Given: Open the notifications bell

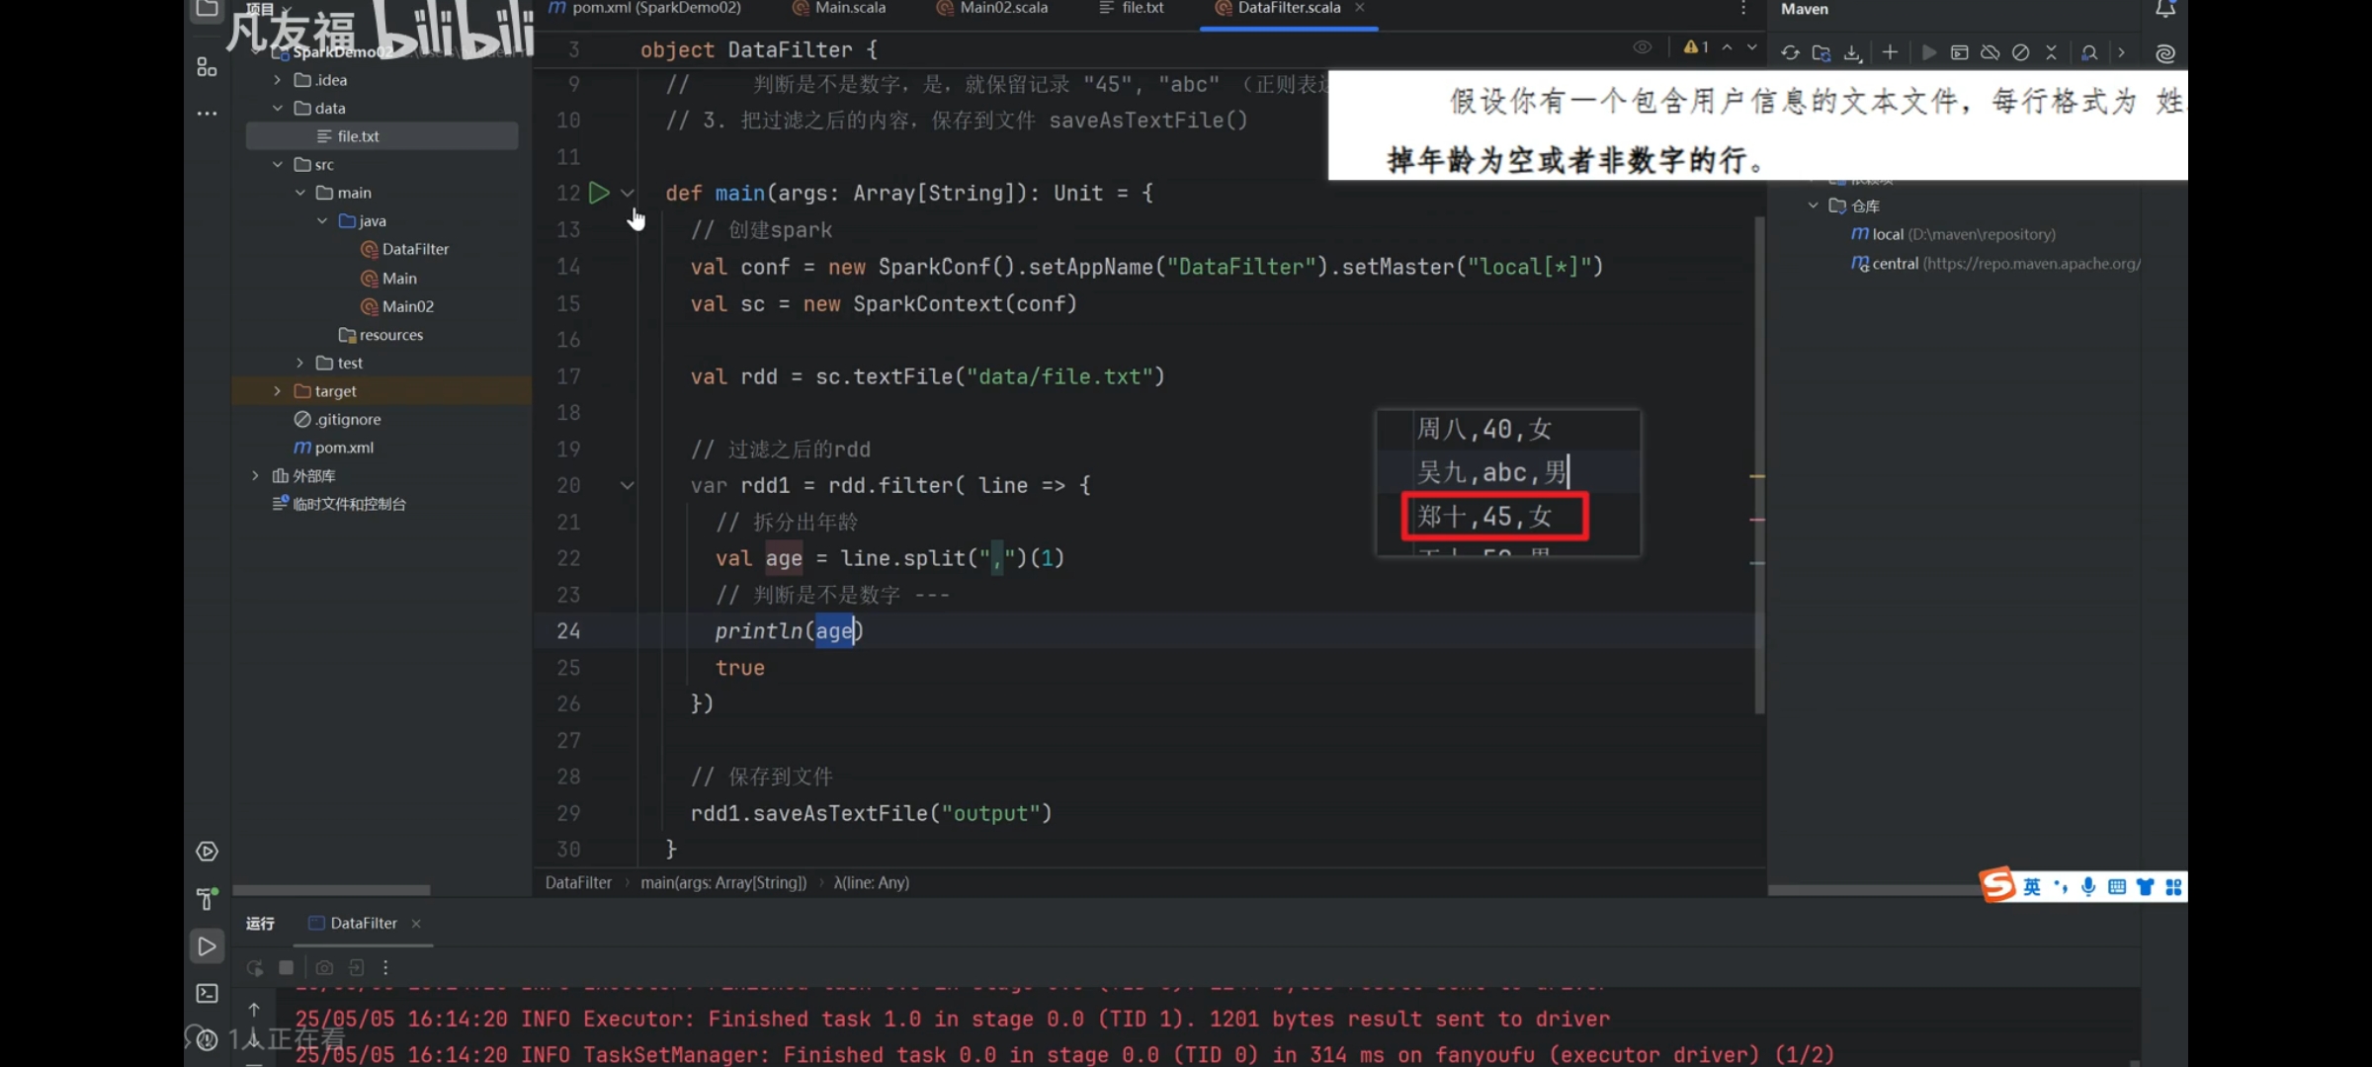Looking at the screenshot, I should [2164, 10].
